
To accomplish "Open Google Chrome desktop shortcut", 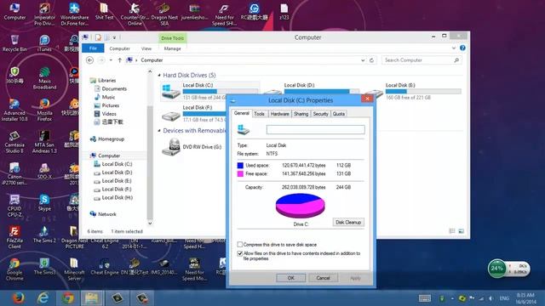I will click(14, 269).
